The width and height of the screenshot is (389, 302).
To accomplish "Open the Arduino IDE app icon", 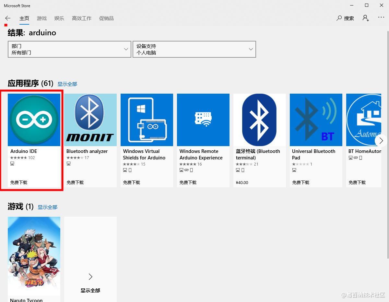I will [34, 120].
